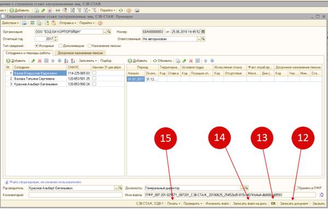Open Руководитель lookup magnifier icon
Image resolution: width=328 pixels, height=209 pixels.
coord(120,188)
